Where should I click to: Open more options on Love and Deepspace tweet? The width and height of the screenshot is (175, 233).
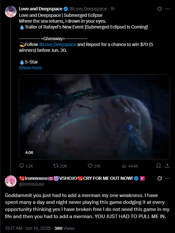pos(167,9)
